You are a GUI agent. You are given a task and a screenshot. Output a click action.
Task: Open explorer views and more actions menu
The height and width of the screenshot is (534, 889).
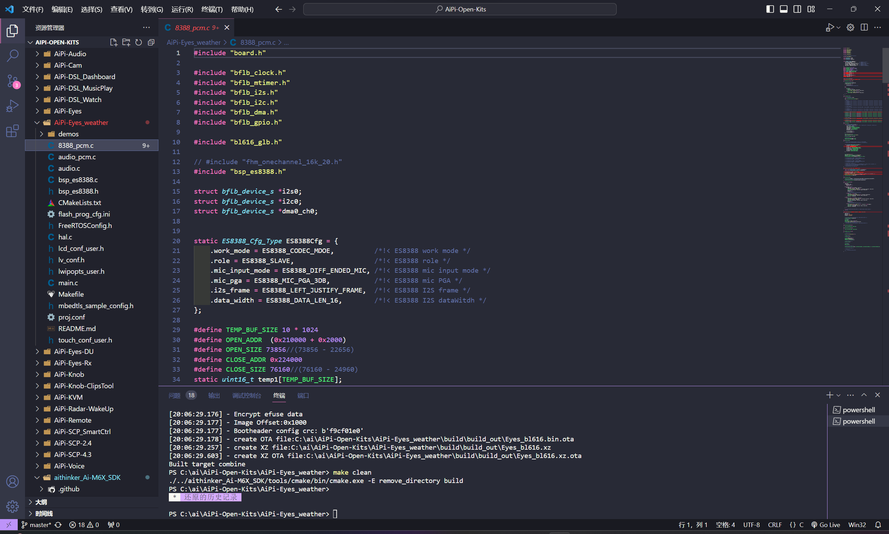[146, 28]
